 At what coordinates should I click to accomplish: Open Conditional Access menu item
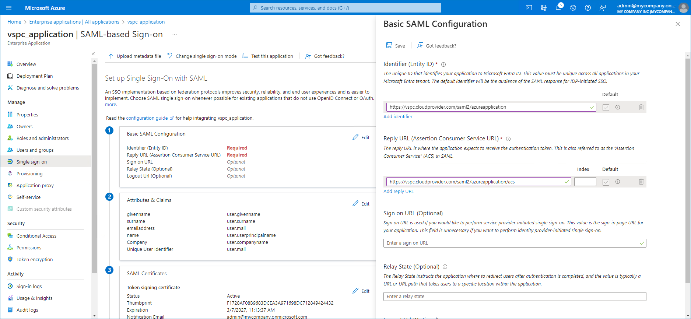(36, 236)
